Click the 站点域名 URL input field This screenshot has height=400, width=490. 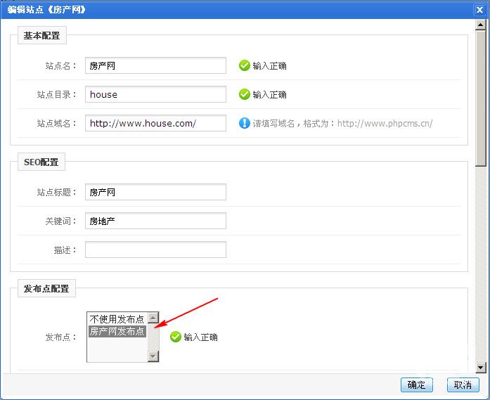[x=155, y=123]
